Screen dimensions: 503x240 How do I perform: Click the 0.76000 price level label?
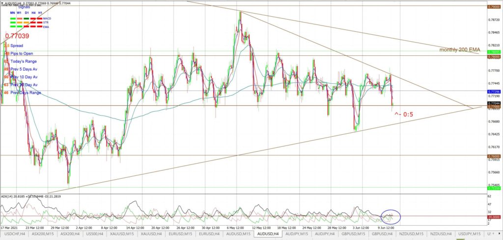tap(494, 156)
